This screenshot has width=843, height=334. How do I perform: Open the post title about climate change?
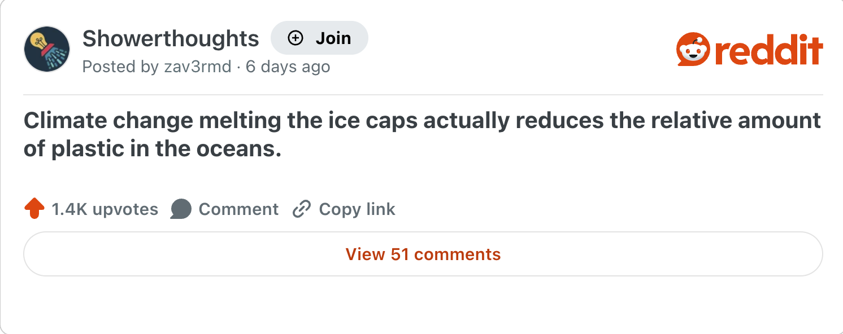(421, 121)
